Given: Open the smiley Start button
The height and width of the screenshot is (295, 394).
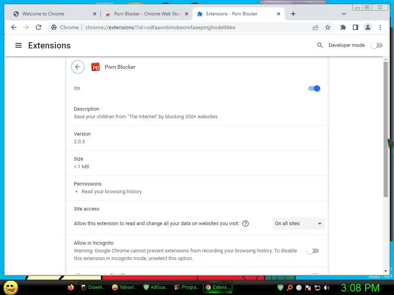Looking at the screenshot, I should pyautogui.click(x=10, y=287).
